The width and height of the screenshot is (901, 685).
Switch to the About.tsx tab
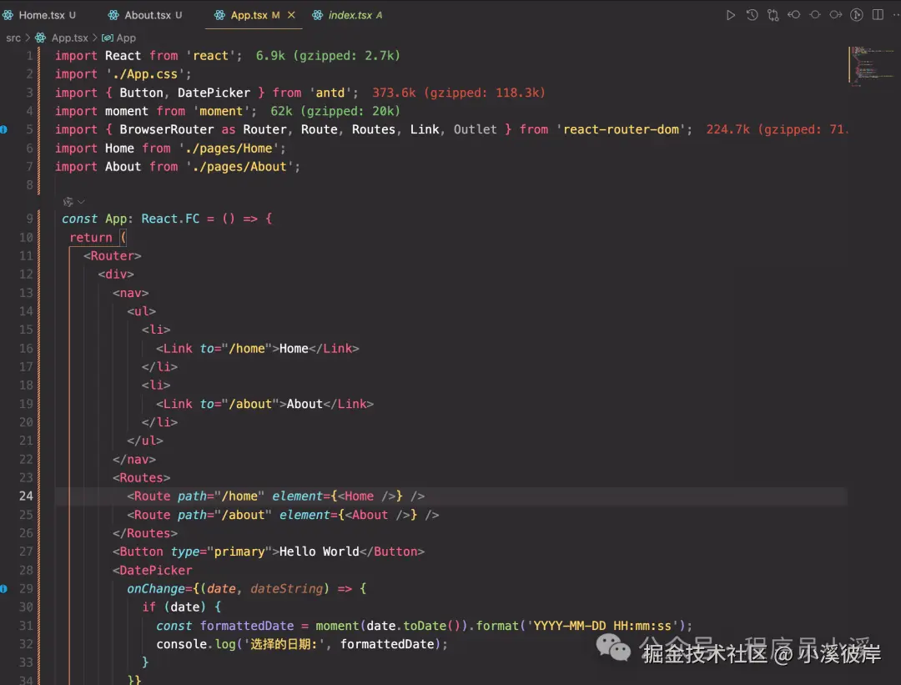[146, 15]
